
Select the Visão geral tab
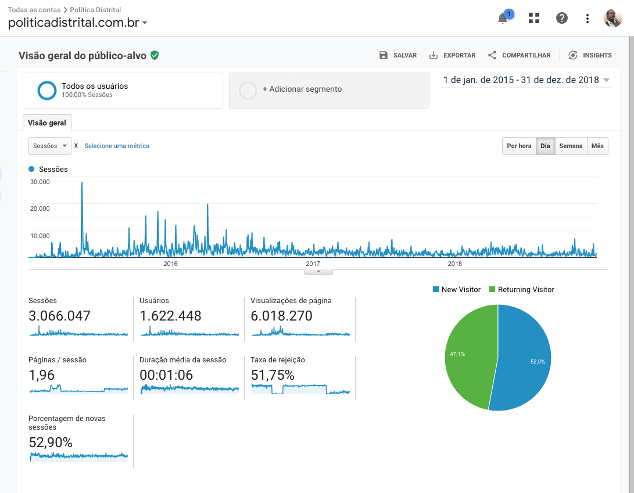[48, 123]
